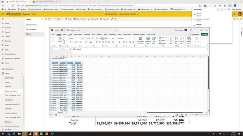The width and height of the screenshot is (243, 136).
Task: Click Subscribe in Power BI toolbar
Action: point(105,19)
